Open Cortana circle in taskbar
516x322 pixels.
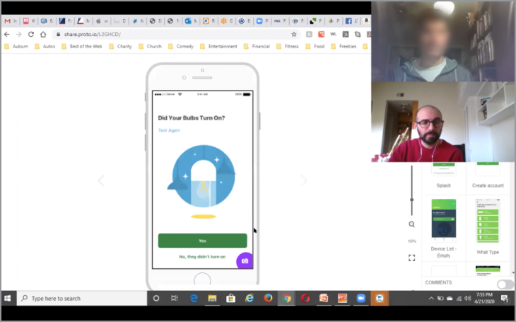pos(156,298)
